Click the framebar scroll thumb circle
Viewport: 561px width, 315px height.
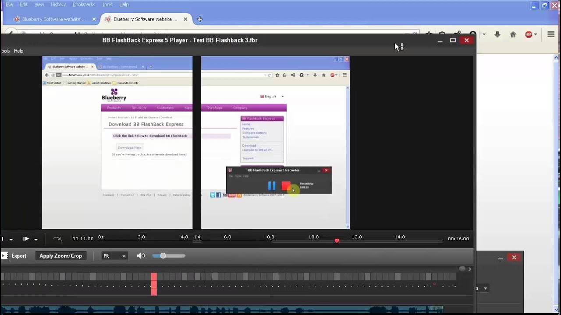coord(462,269)
